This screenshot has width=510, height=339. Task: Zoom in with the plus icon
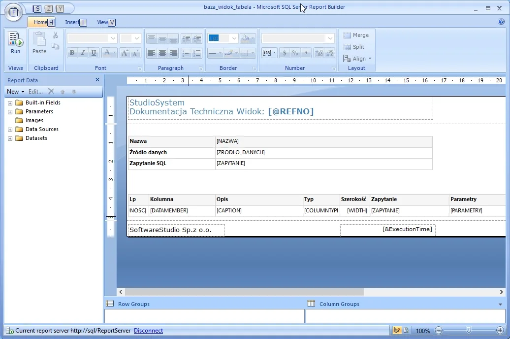(500, 330)
